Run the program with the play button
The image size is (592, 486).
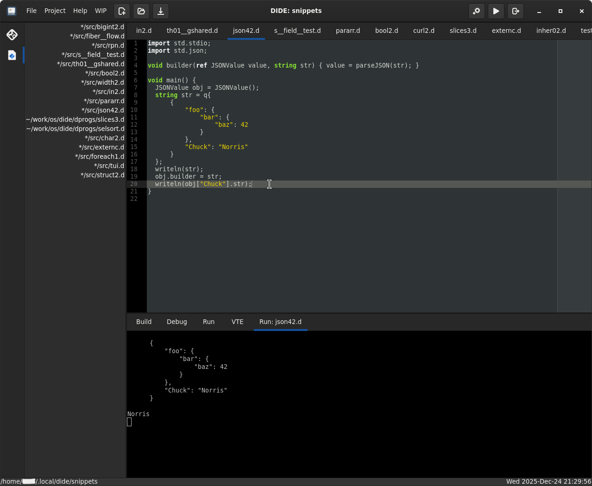496,11
